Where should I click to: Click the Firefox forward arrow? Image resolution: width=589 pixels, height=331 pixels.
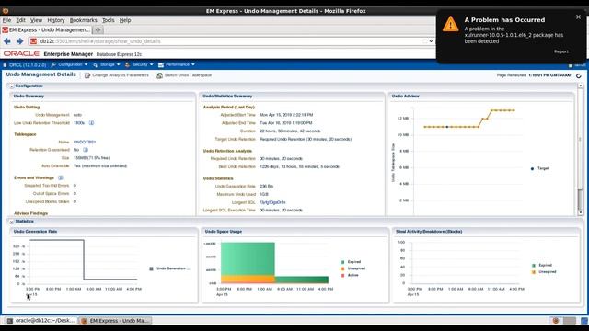click(20, 41)
